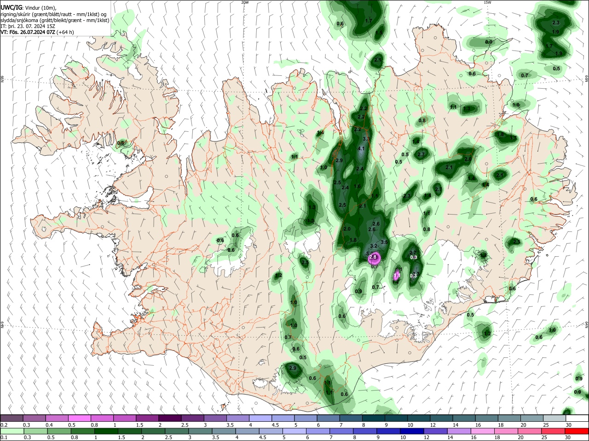The image size is (589, 441).
Task: Click the '1.6' precipitation value
Action: (x=358, y=186)
